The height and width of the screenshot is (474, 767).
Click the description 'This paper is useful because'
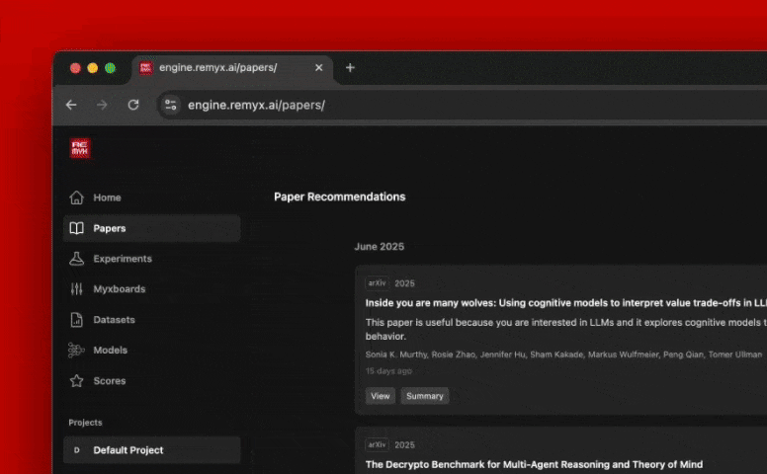pos(566,329)
